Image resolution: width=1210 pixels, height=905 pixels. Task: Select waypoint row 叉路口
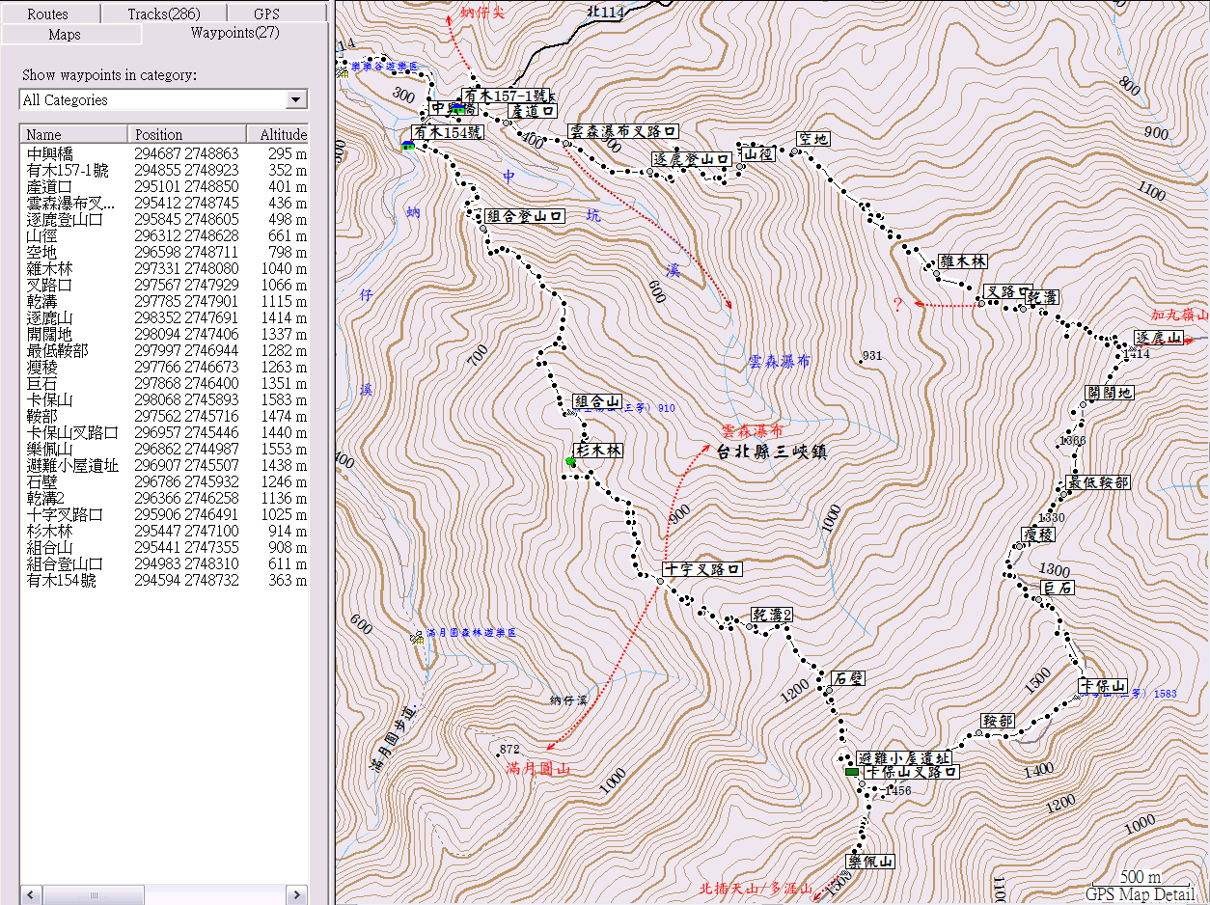[x=164, y=285]
